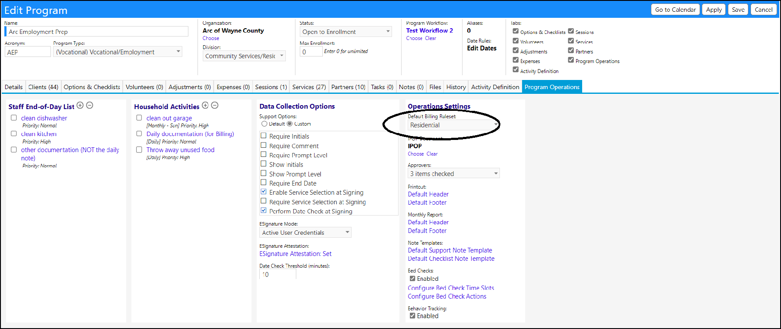The height and width of the screenshot is (329, 781).
Task: Open Configure Bed Check Time Slots
Action: (x=451, y=288)
